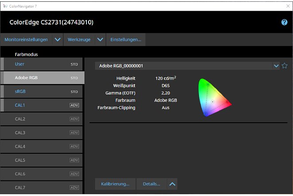Click the color gamut chromaticity diagram
Viewport: 293px width, 196px height.
point(215,97)
